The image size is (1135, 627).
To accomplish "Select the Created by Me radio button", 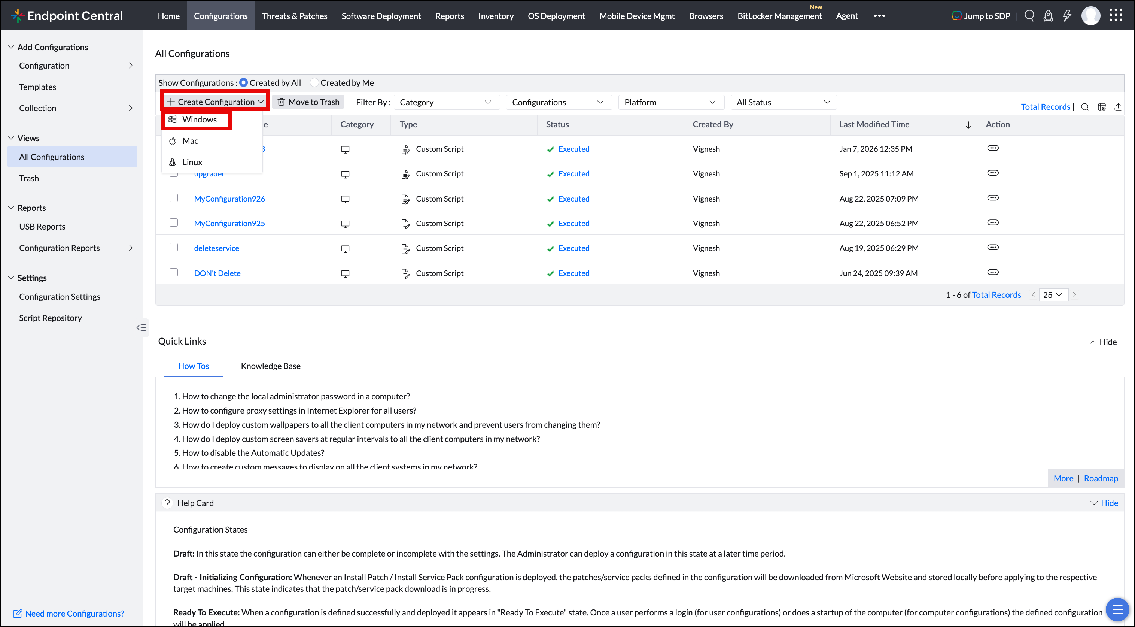I will click(314, 82).
